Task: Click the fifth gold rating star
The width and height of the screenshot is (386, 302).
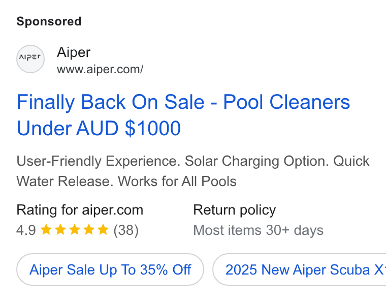Action: (103, 230)
